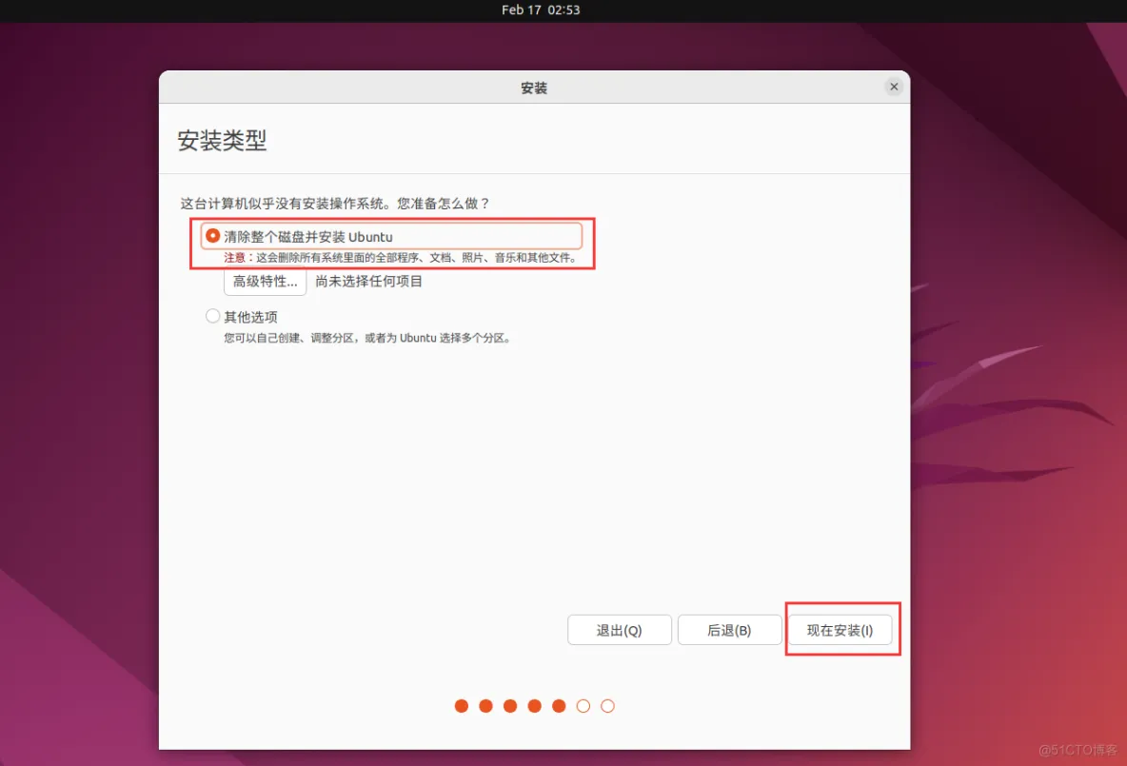The width and height of the screenshot is (1127, 766).
Task: Click the "现在安装(I)" button
Action: pos(840,630)
